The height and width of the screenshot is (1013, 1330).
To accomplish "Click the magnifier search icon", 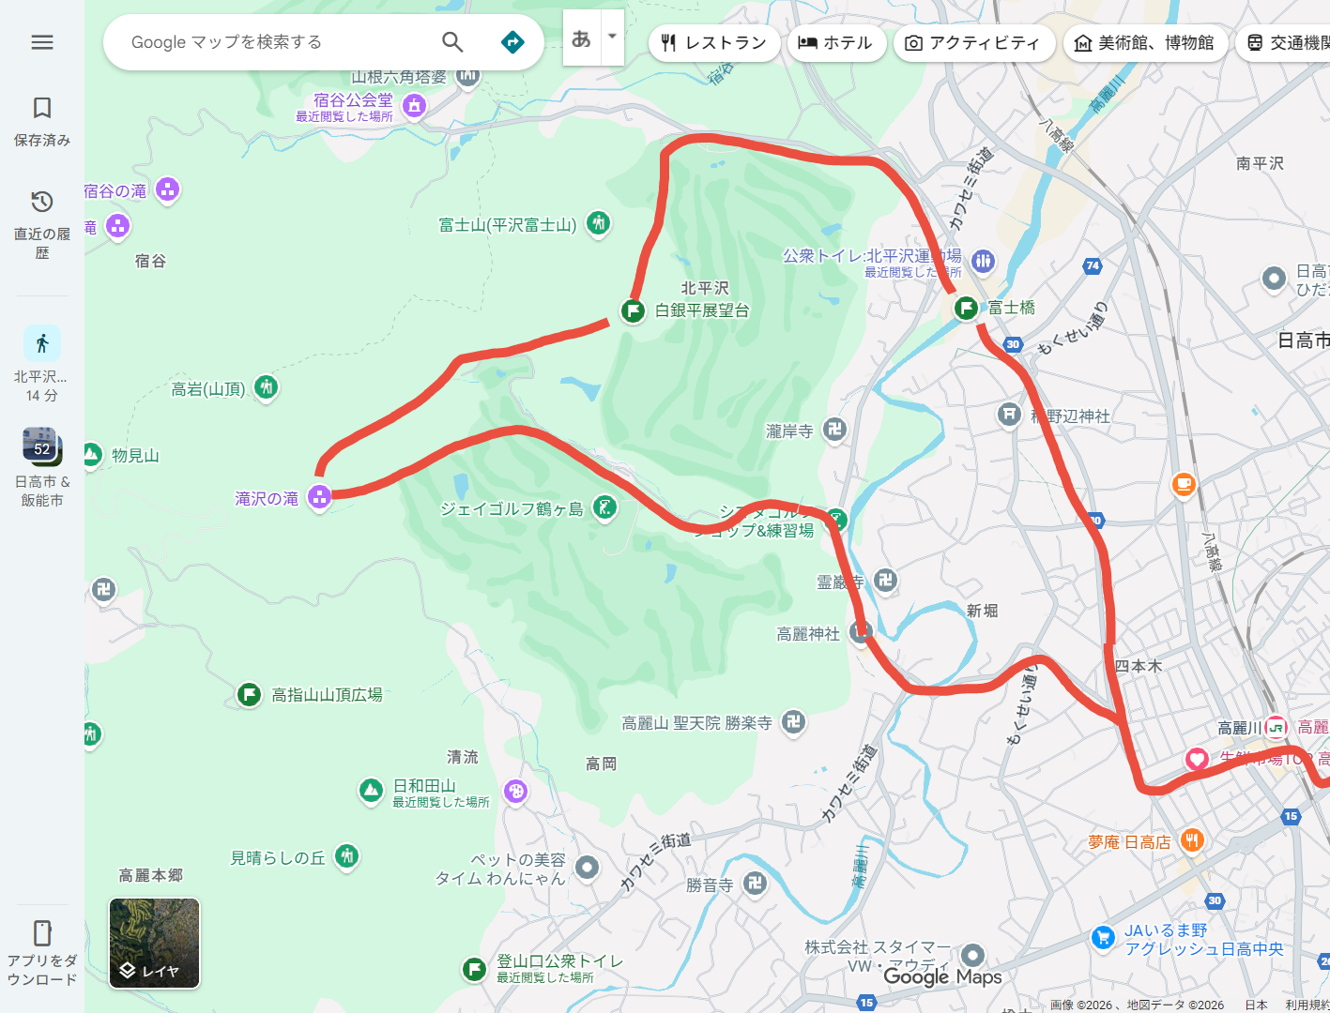I will tap(452, 42).
